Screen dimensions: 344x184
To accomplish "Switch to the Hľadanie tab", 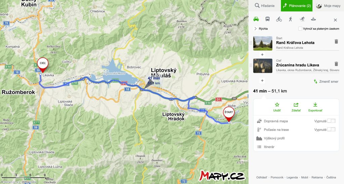I will [265, 6].
